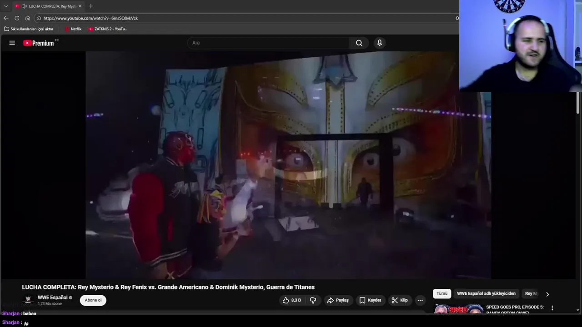Open SPEED GOES PRO, EPISODE 5 video
Viewport: 582px width, 327px height.
tap(459, 309)
